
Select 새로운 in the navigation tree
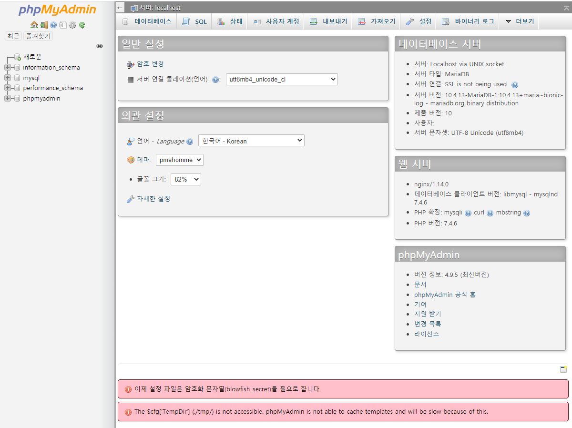[x=32, y=57]
